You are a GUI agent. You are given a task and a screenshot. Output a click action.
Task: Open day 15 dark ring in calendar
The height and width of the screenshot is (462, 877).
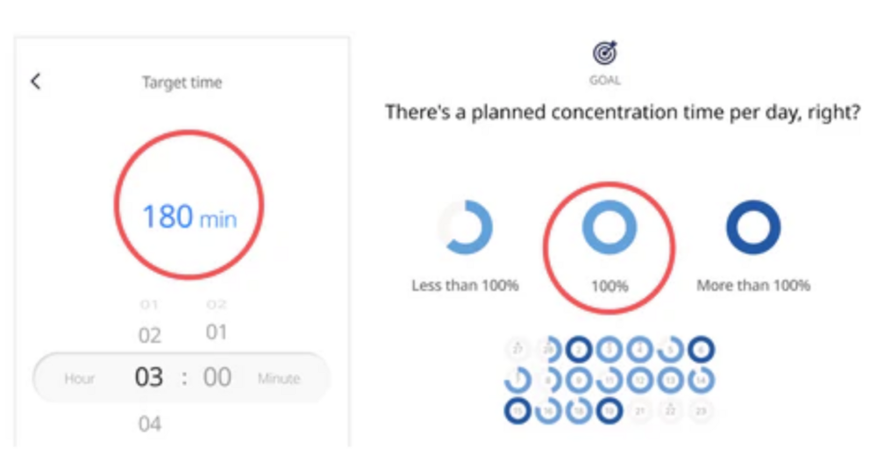(x=517, y=411)
